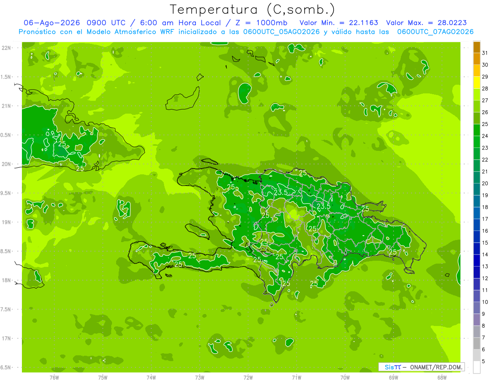Click the '18N' latitude label

[x=6, y=280]
